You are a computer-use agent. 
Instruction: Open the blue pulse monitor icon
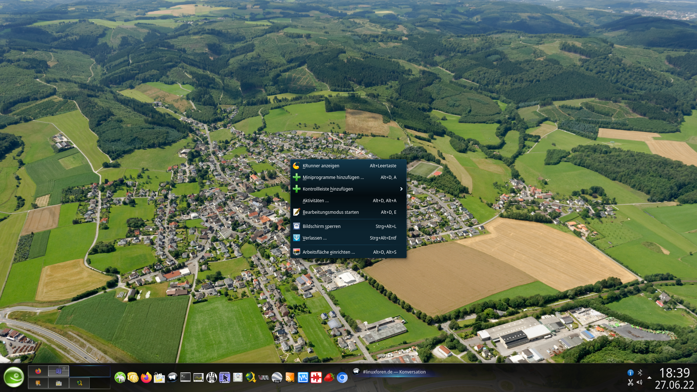pos(303,377)
